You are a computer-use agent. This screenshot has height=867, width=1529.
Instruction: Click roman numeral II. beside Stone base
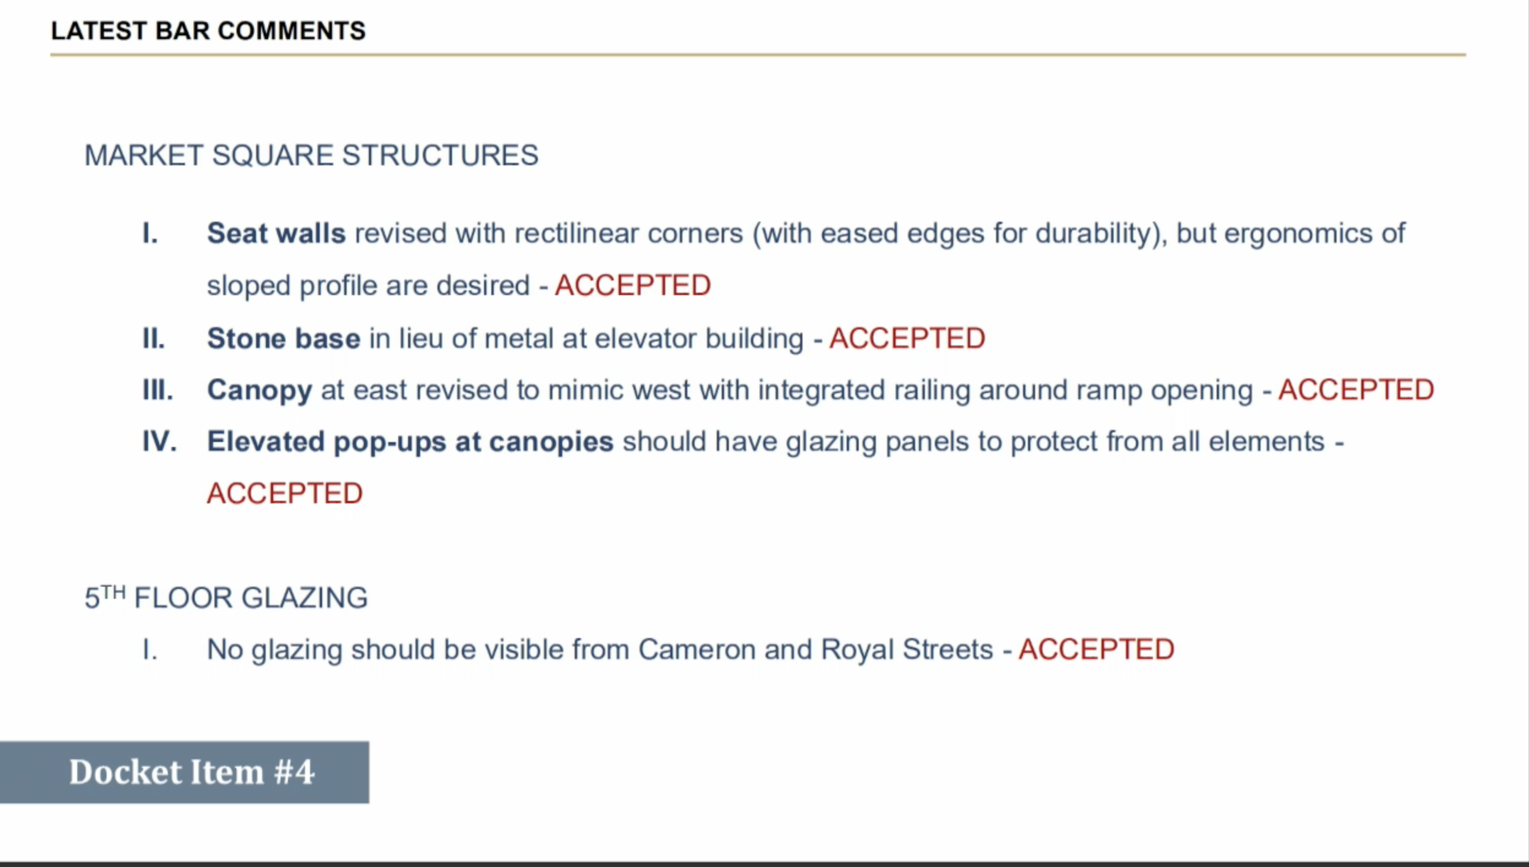[x=154, y=339]
